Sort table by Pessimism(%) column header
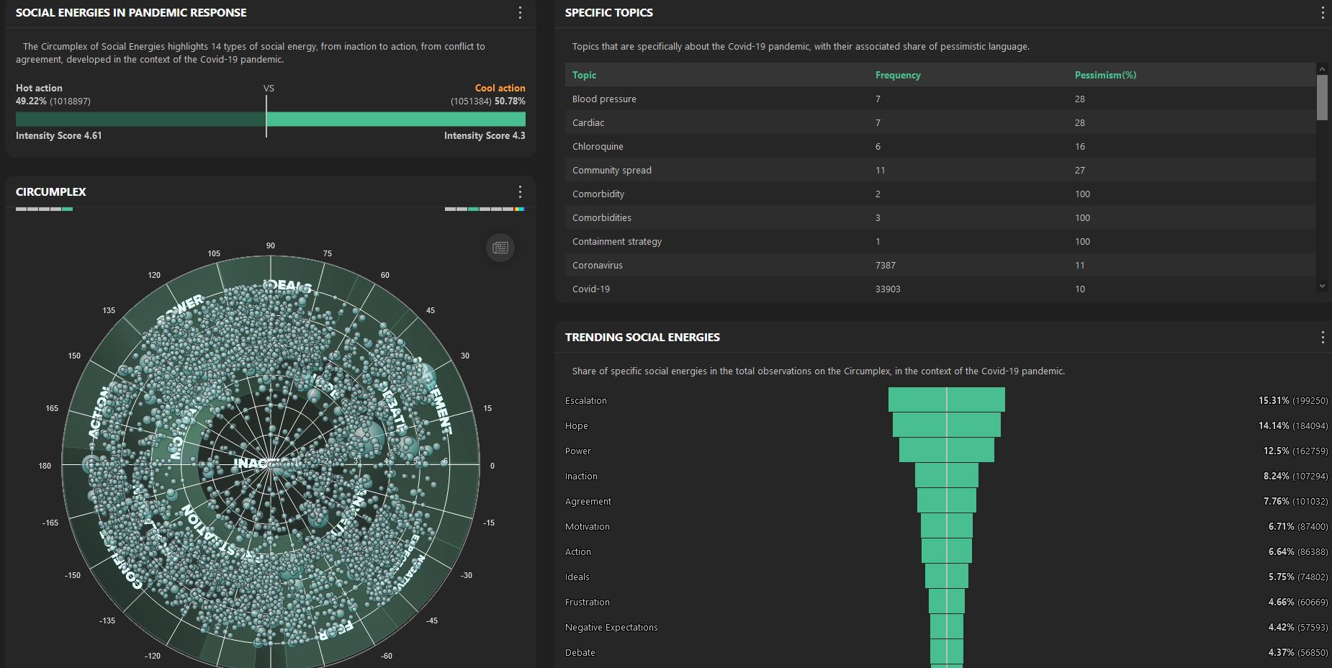 click(1105, 75)
